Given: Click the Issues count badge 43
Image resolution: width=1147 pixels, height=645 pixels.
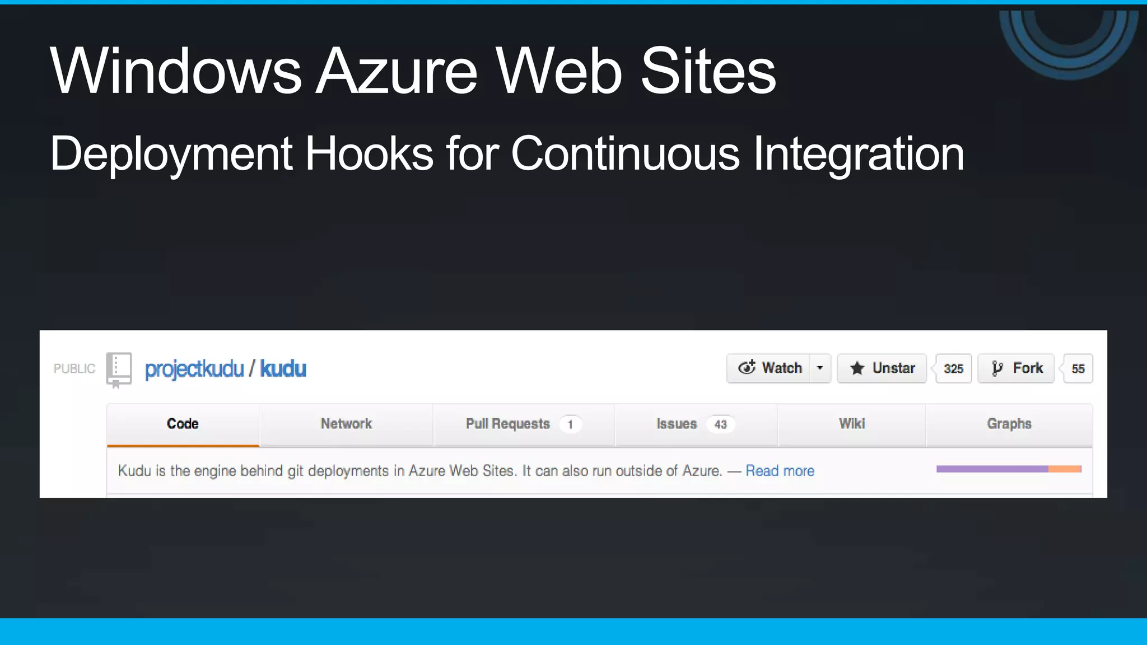Looking at the screenshot, I should [720, 424].
